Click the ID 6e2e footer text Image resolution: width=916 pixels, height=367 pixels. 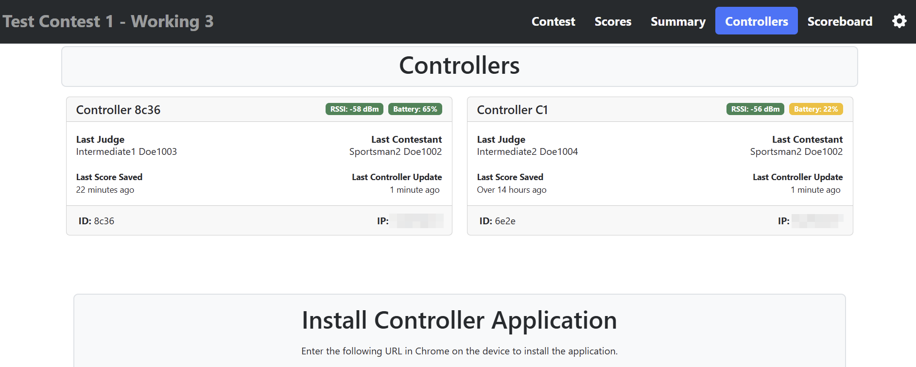(497, 221)
